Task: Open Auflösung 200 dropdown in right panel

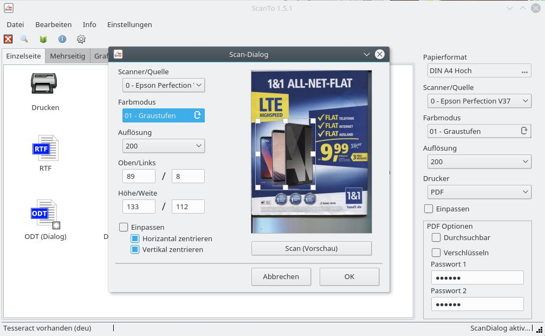Action: [479, 161]
